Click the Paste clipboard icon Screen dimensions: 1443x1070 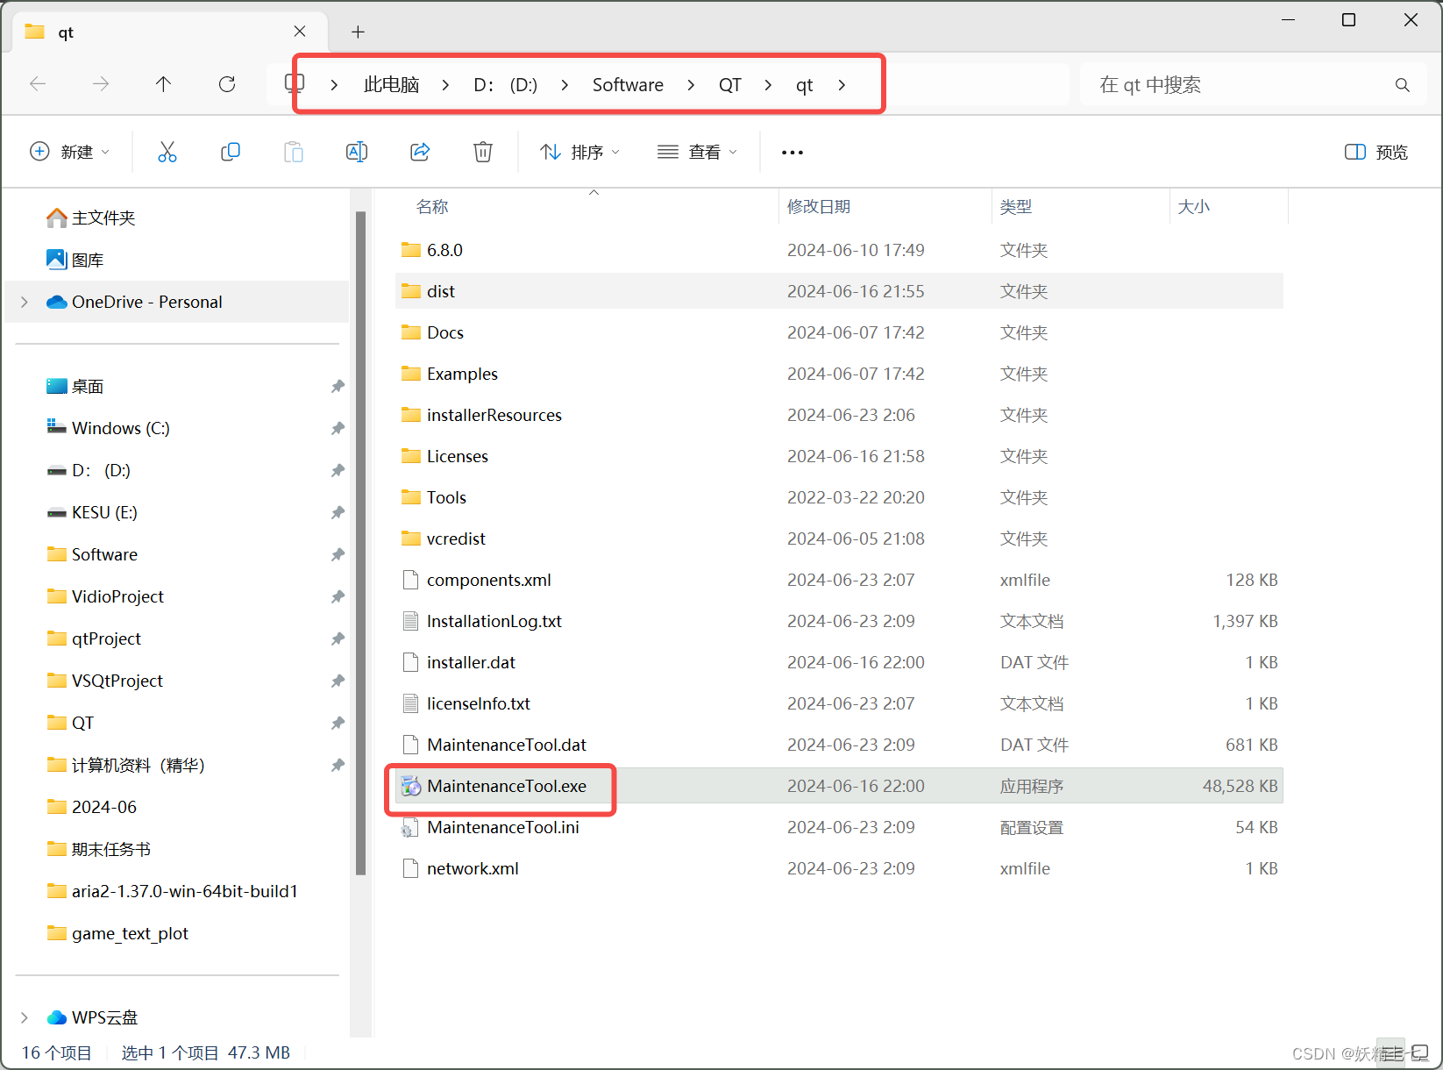click(x=294, y=152)
